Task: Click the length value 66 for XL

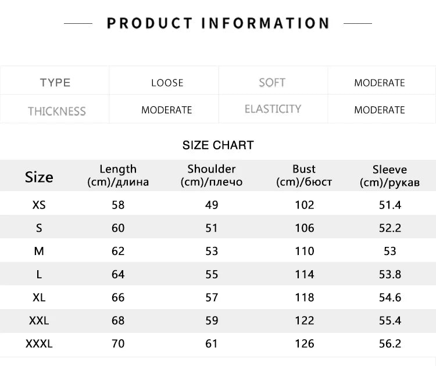Action: [x=118, y=297]
